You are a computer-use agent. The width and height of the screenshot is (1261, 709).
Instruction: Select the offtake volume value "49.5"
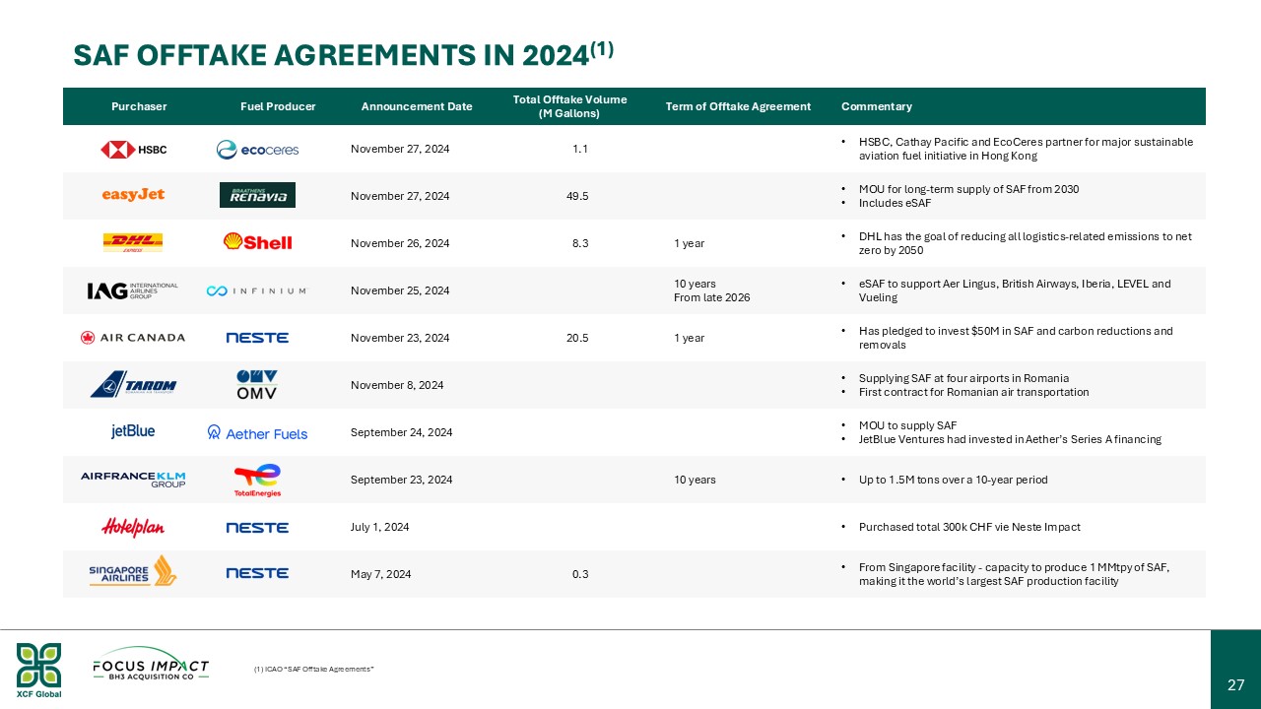[x=577, y=196]
